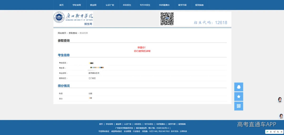Click 查询结果 in the breadcrumb
284x135 pixels.
[x=84, y=33]
